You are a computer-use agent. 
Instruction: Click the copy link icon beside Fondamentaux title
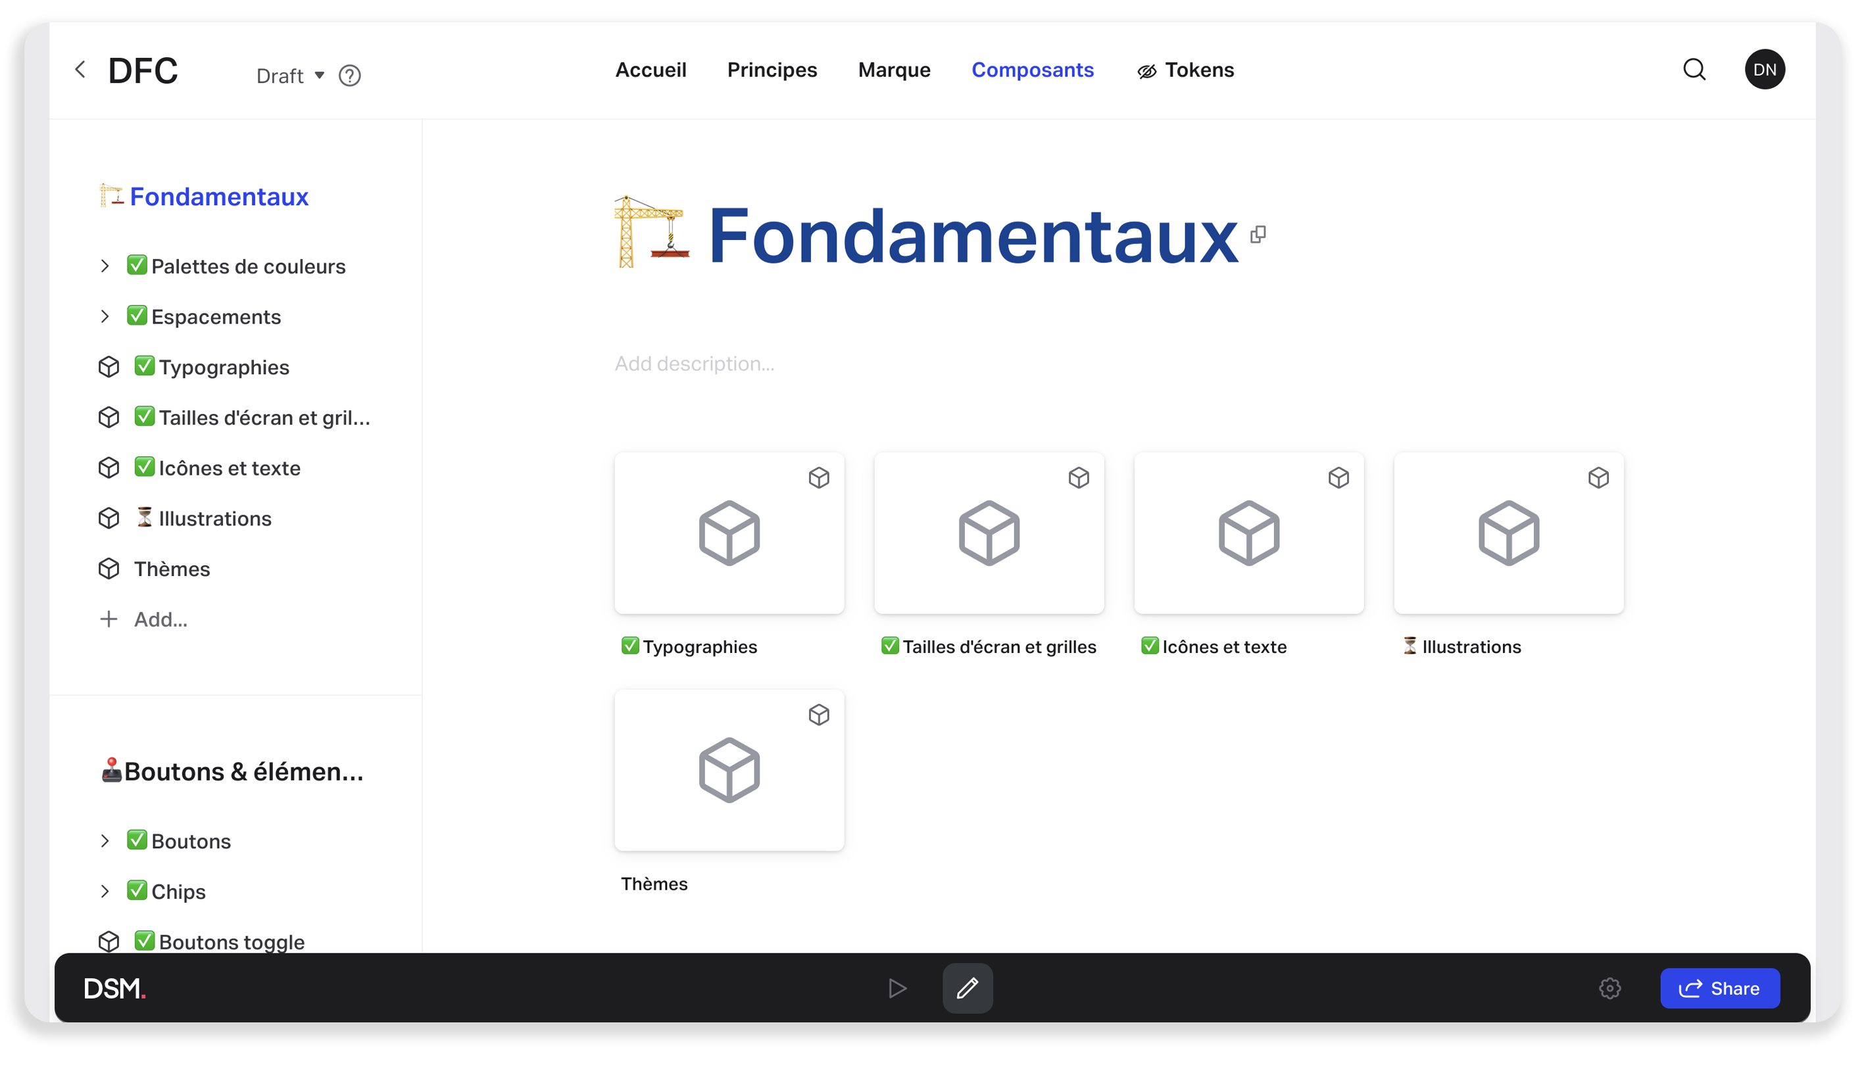click(1258, 234)
